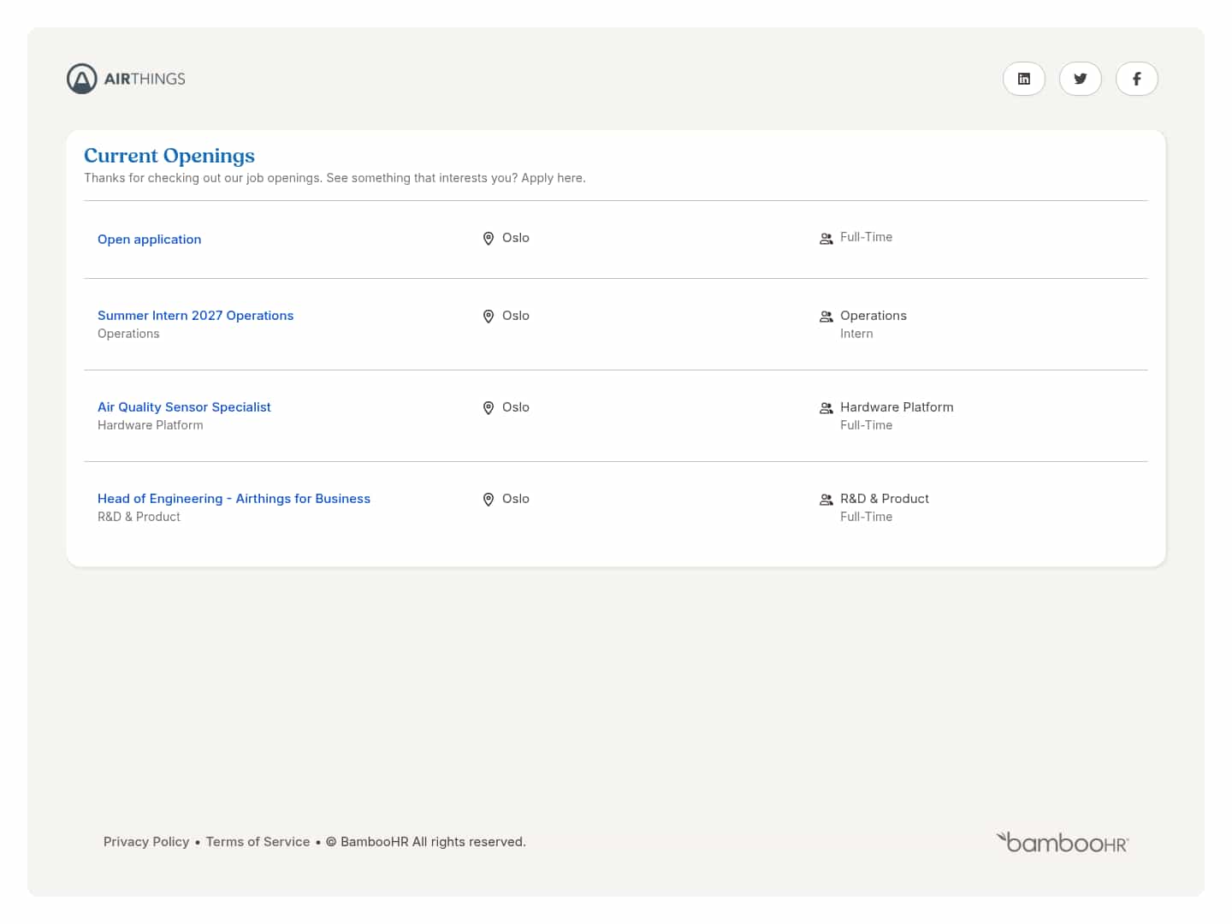The width and height of the screenshot is (1232, 924).
Task: Click people icon beside Full-Time in Open application row
Action: 826,239
